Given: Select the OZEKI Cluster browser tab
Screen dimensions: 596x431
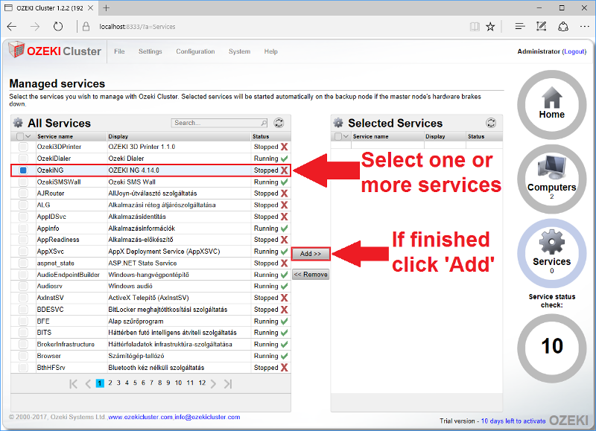Looking at the screenshot, I should coord(48,8).
